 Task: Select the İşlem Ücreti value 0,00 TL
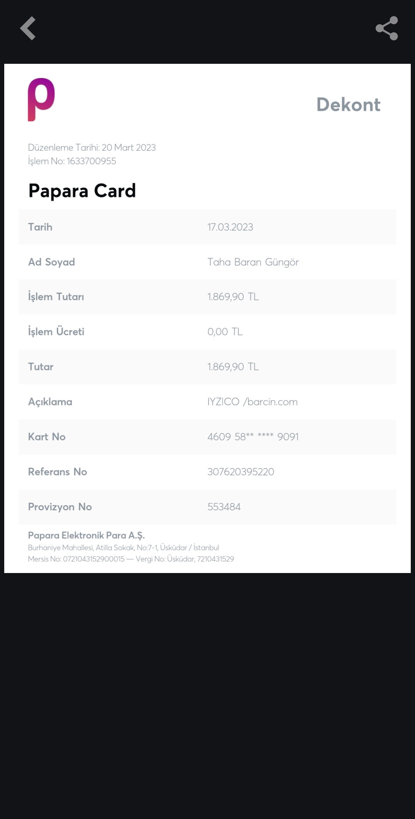coord(225,332)
